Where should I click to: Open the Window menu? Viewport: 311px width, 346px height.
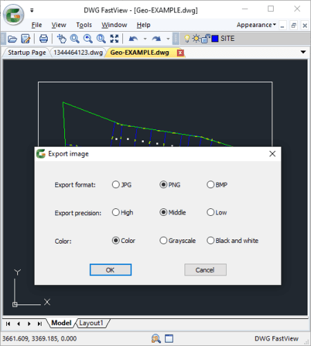coord(114,25)
